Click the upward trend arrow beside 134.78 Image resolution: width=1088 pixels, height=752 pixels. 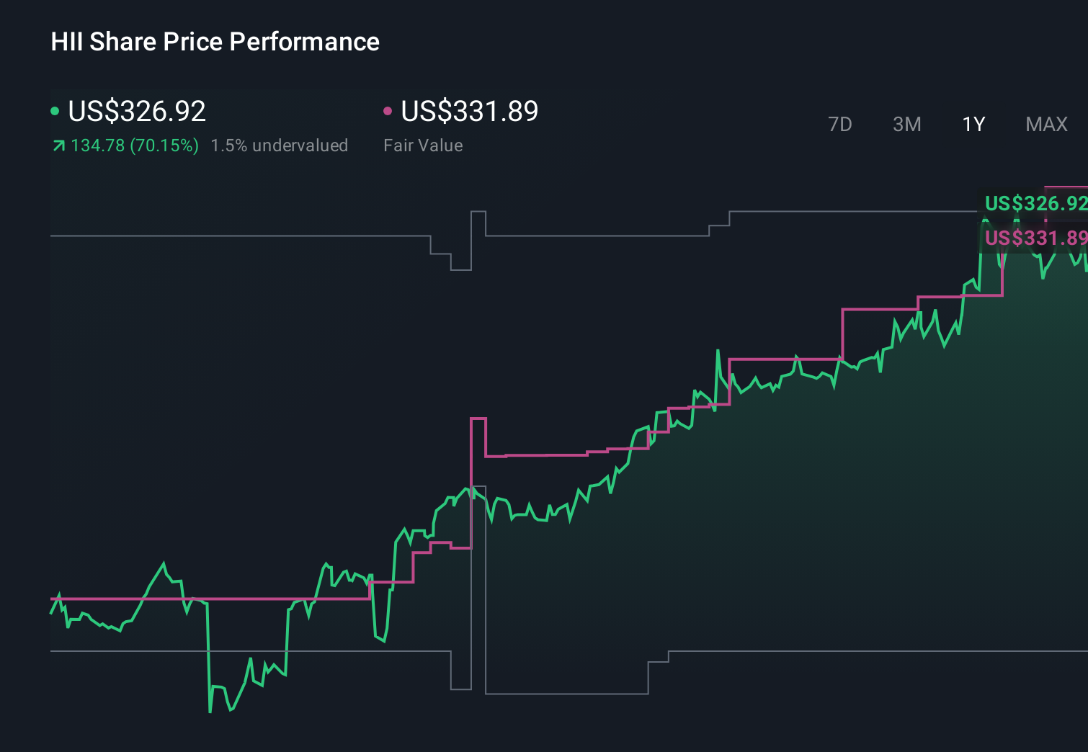pyautogui.click(x=58, y=145)
